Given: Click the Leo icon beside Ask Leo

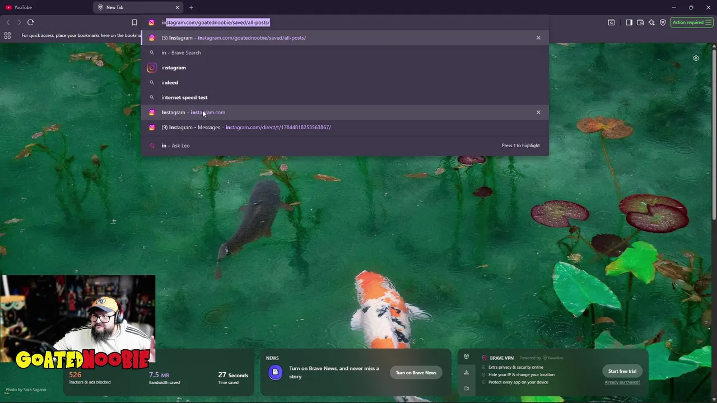Looking at the screenshot, I should (151, 146).
